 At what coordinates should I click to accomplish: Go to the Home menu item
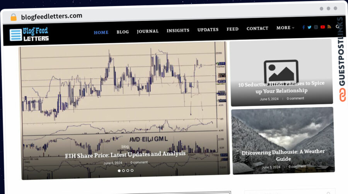(101, 32)
